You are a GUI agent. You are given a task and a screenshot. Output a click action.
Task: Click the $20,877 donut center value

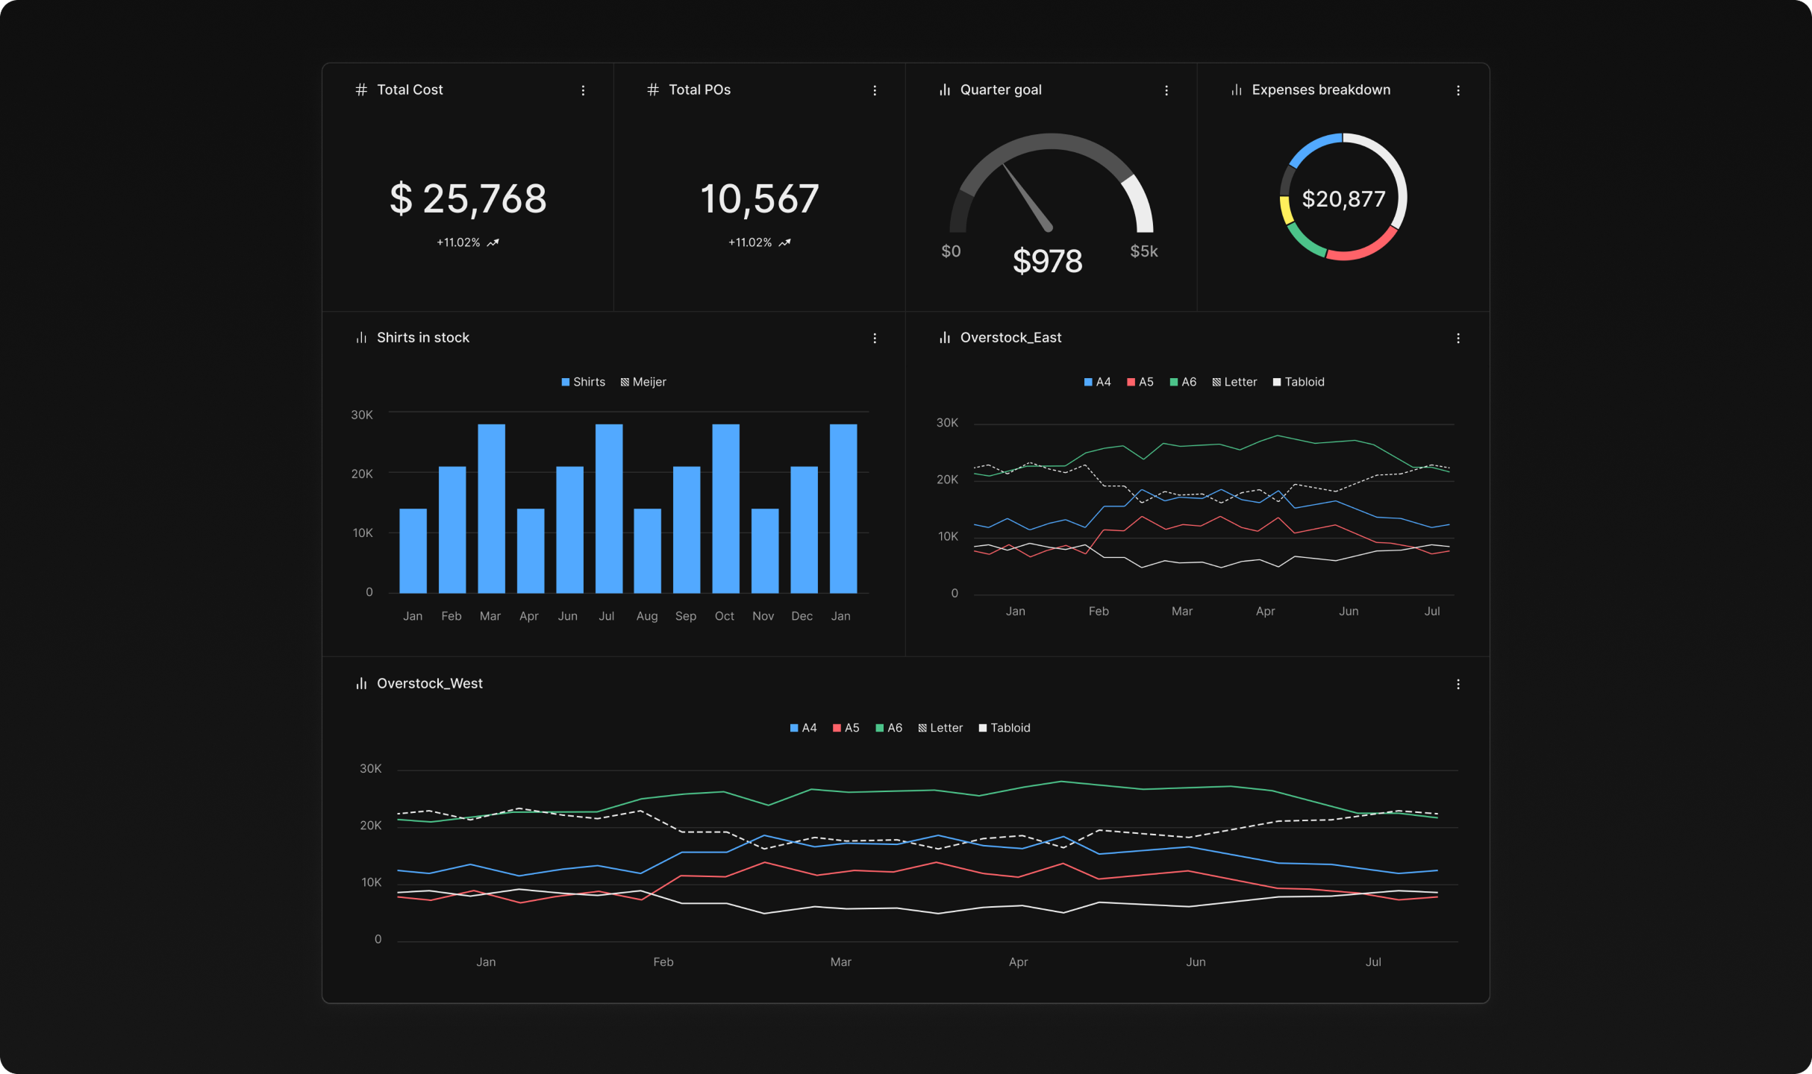tap(1343, 199)
